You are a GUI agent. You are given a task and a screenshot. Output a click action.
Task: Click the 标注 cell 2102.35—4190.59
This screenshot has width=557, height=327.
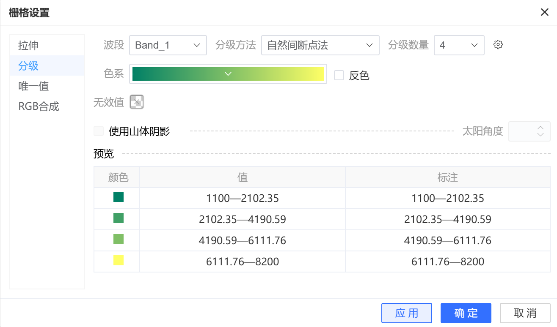[447, 219]
